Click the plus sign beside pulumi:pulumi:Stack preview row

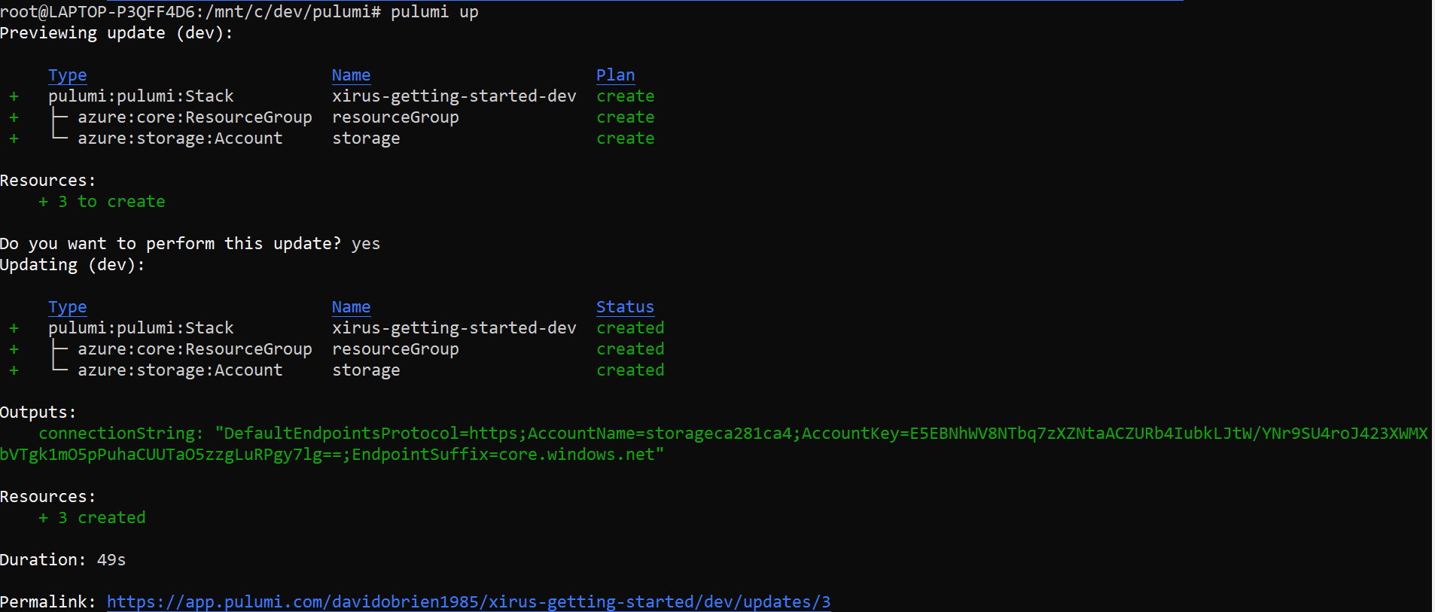(14, 96)
